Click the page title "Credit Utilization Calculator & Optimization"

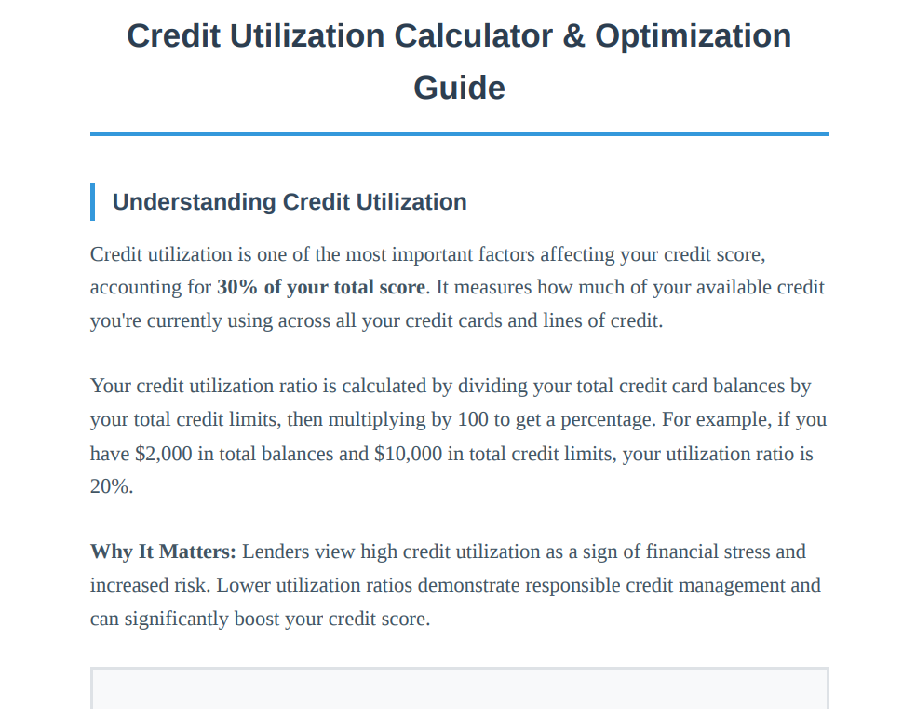tap(459, 36)
